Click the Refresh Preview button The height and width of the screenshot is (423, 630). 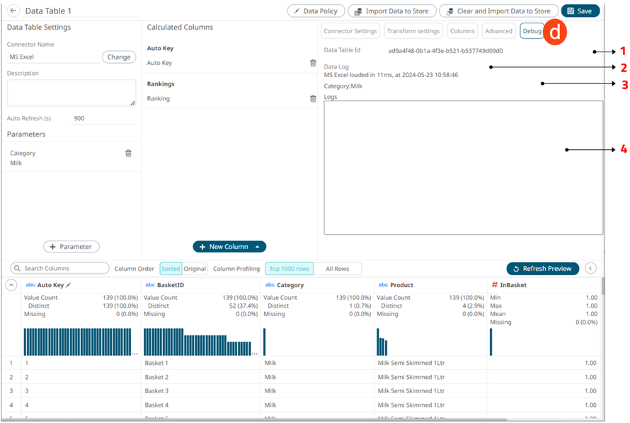click(542, 269)
